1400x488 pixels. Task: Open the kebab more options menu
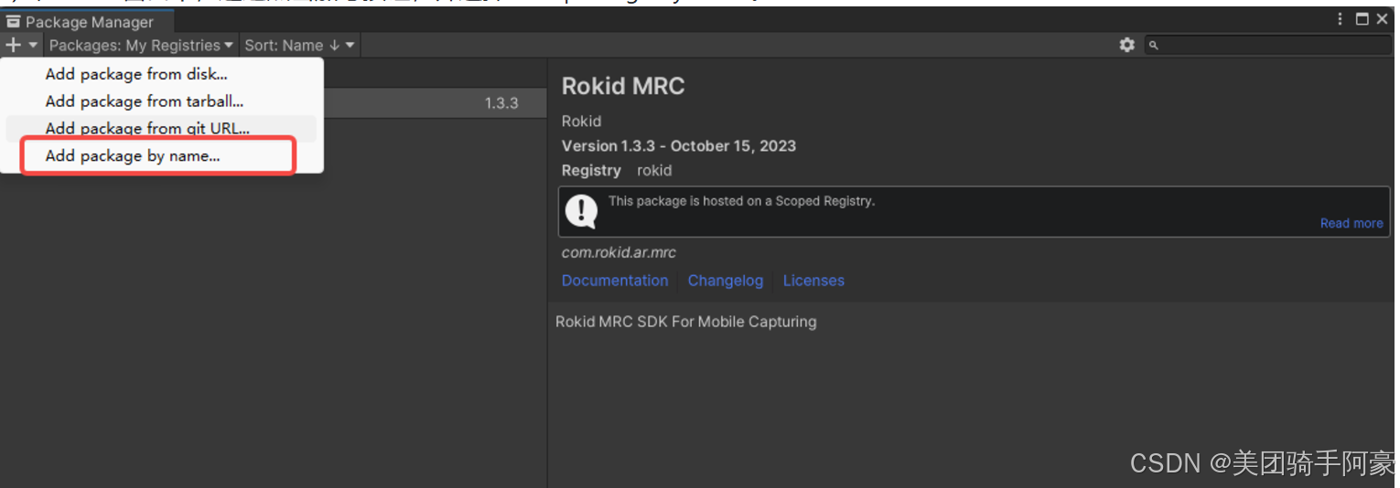click(1341, 19)
